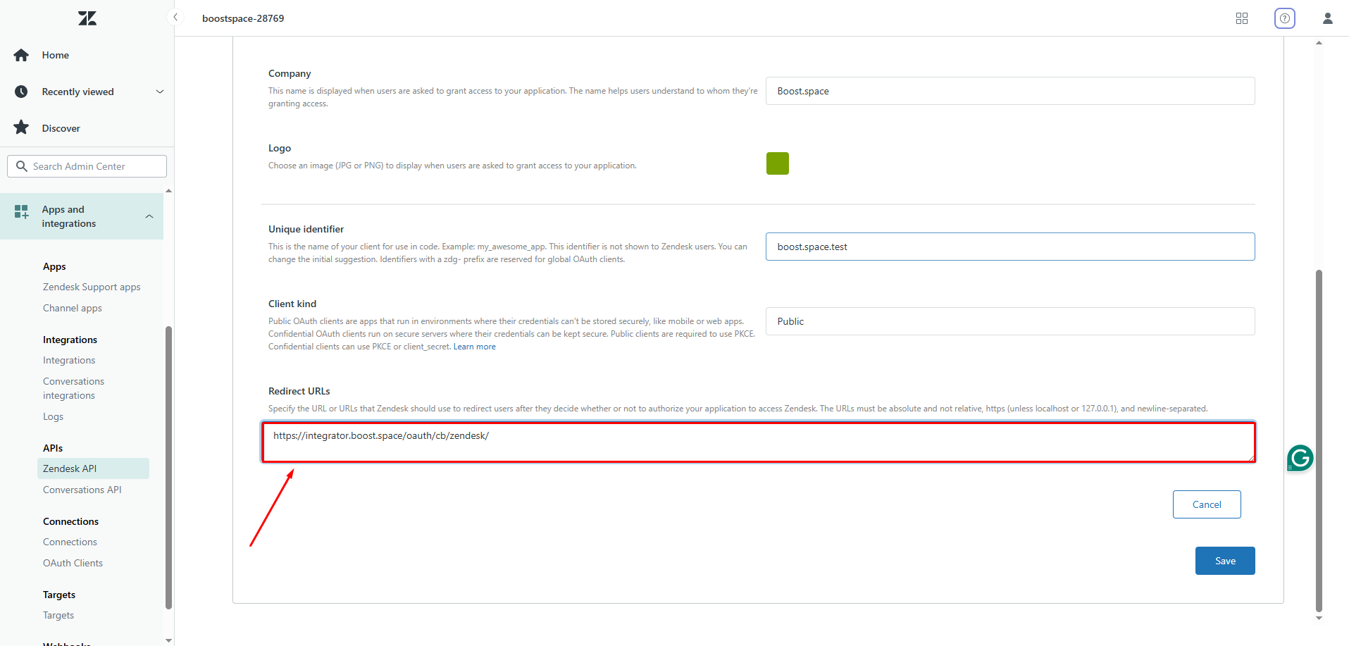1349x646 pixels.
Task: Click the Client kind label
Action: (x=292, y=304)
